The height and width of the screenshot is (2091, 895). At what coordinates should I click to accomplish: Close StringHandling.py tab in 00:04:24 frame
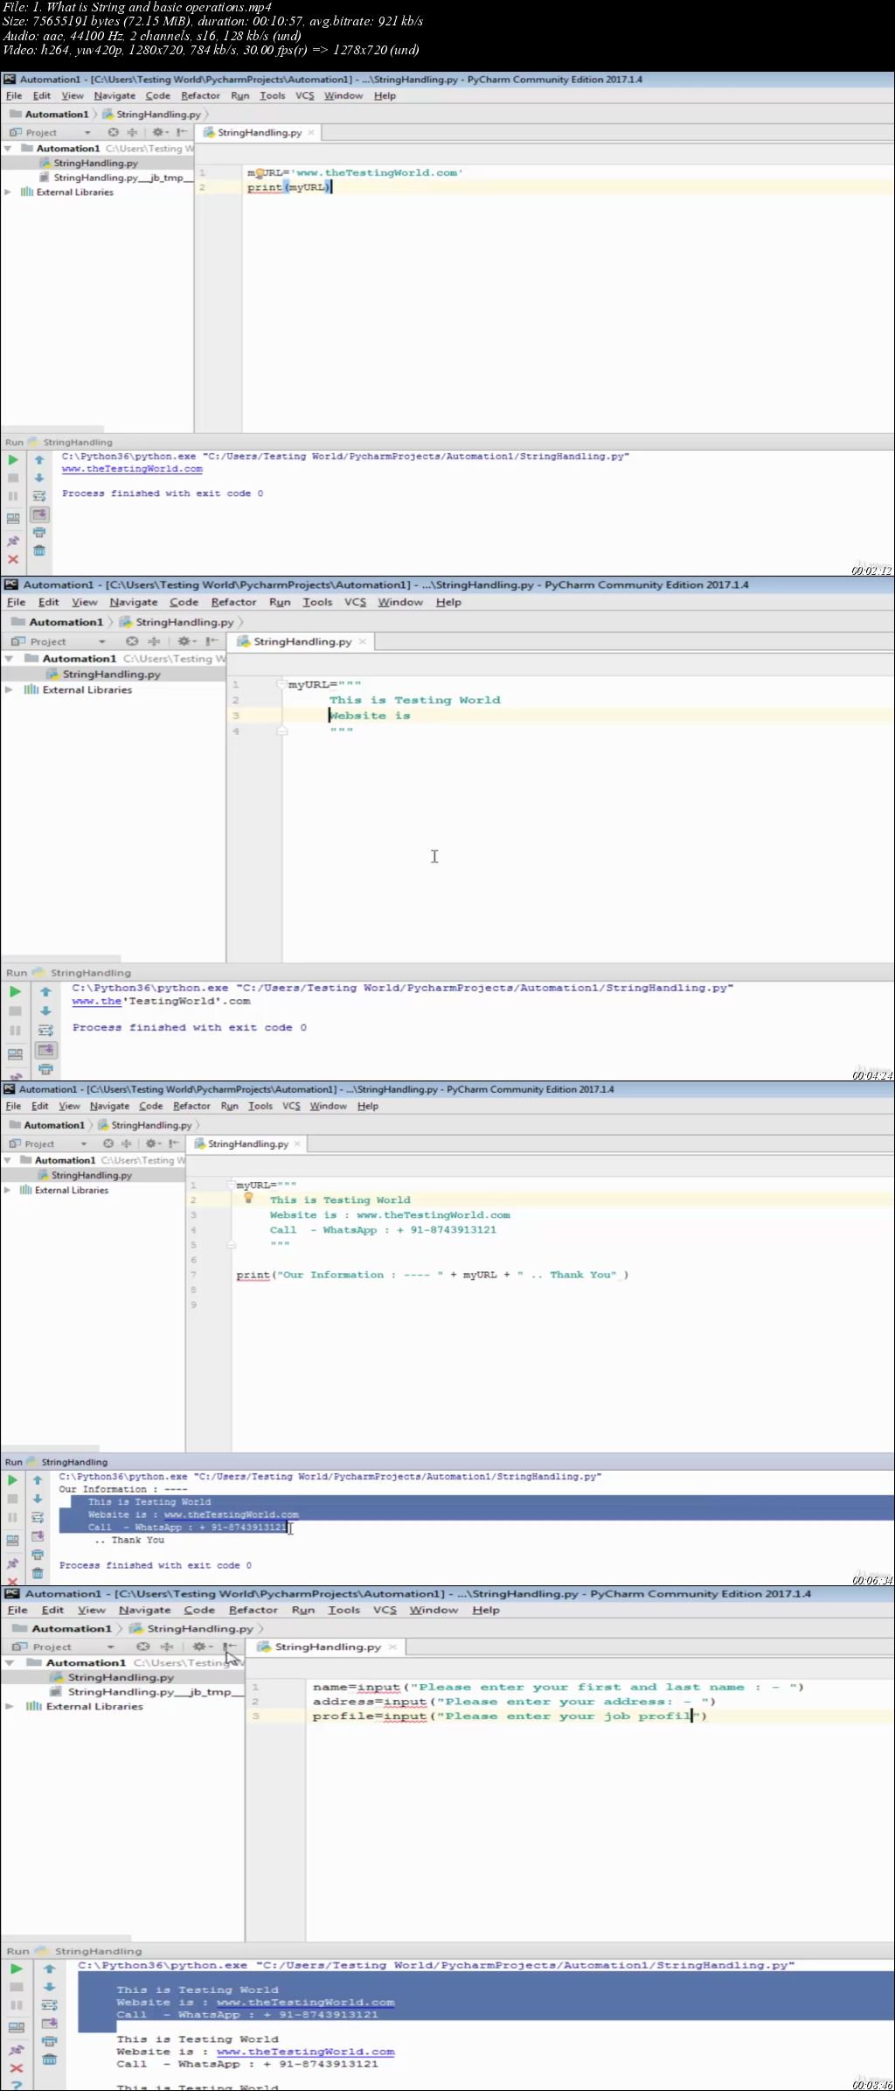(x=363, y=641)
